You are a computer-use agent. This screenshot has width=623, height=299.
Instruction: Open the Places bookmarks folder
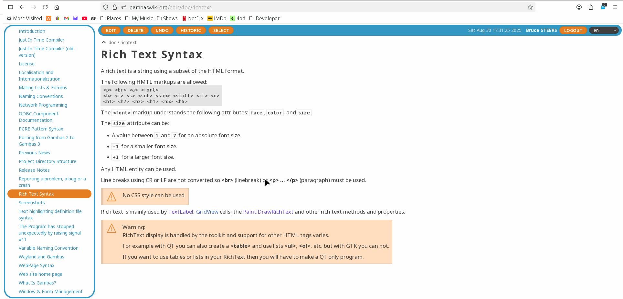pyautogui.click(x=111, y=18)
